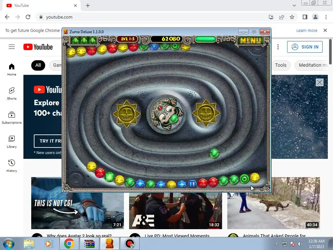Click the LVL 1-5 level indicator

click(127, 39)
